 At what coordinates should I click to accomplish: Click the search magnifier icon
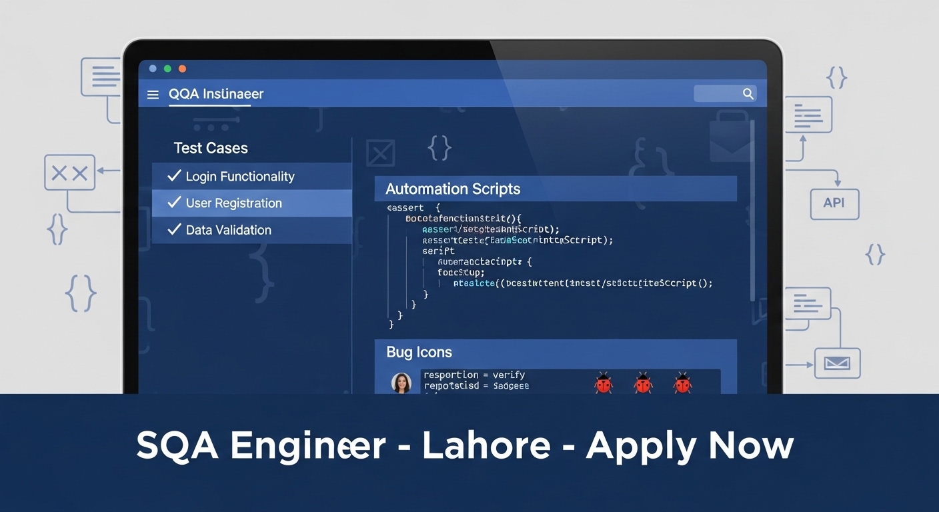748,93
